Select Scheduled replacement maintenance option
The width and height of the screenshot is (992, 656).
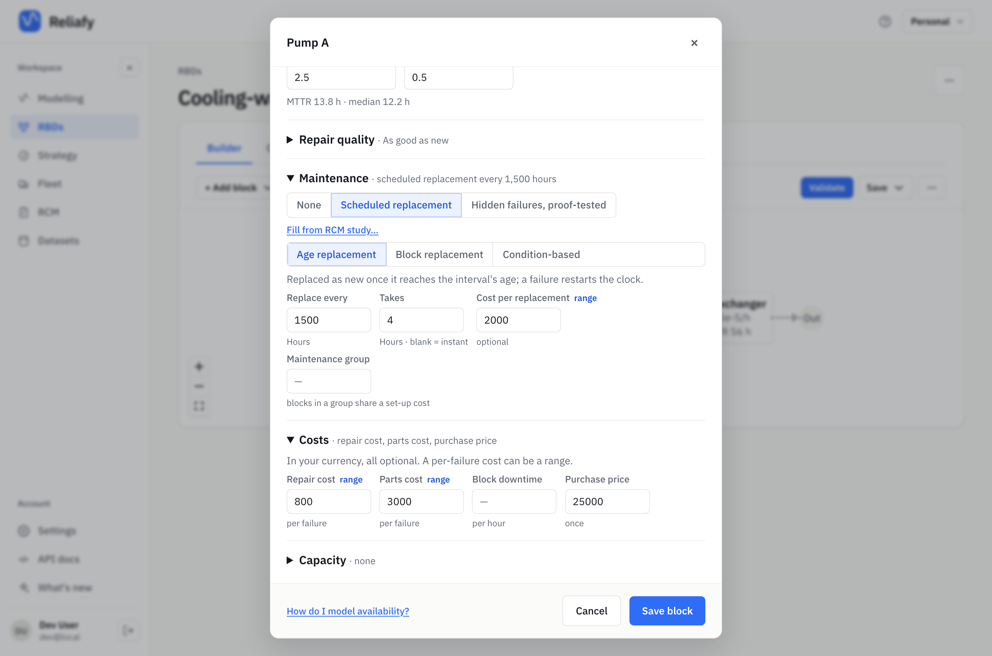tap(396, 205)
